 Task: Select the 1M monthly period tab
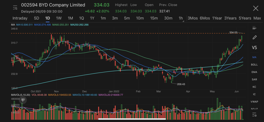pos(70,18)
